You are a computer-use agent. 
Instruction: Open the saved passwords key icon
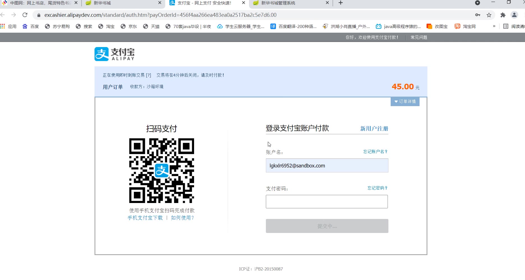click(x=478, y=15)
